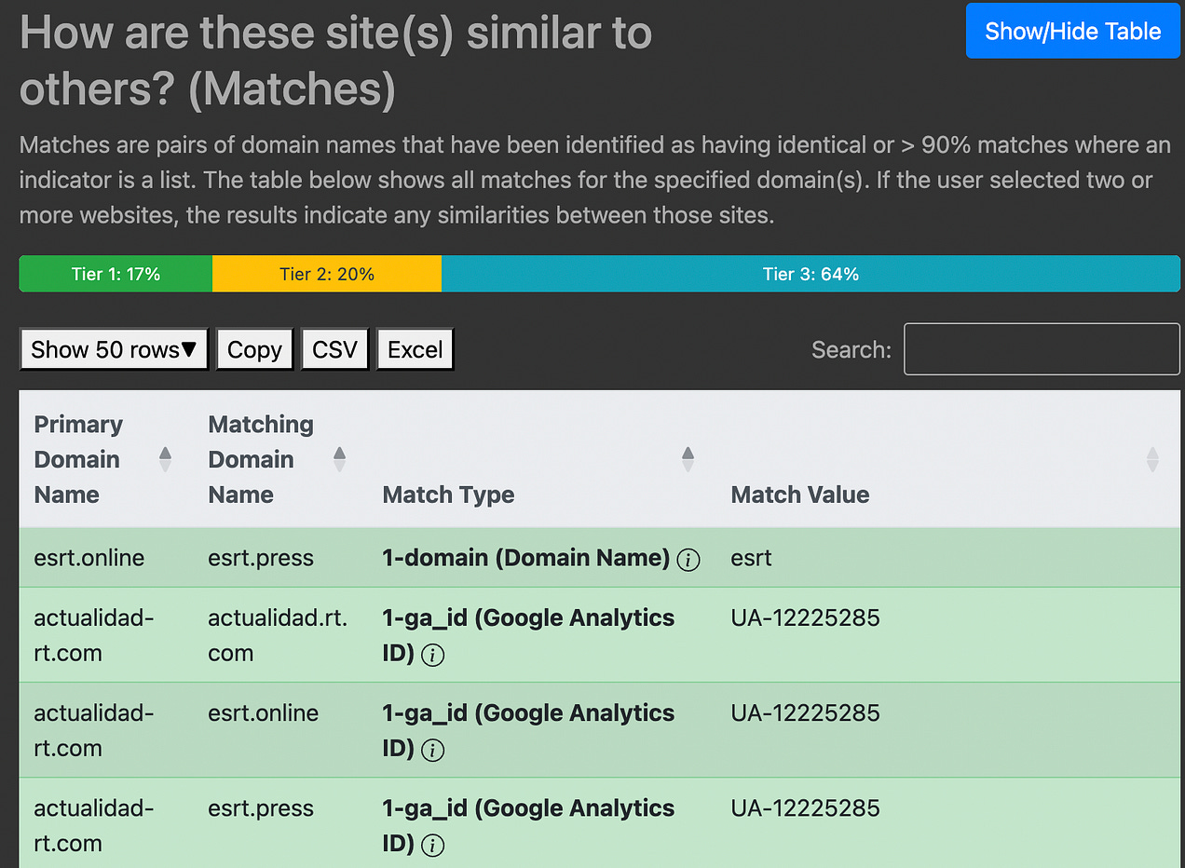Click the green Tier 1: 17% bar segment
The width and height of the screenshot is (1185, 868).
pyautogui.click(x=116, y=274)
